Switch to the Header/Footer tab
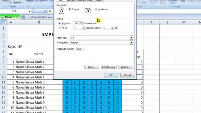201x113 pixels. pos(85,1)
